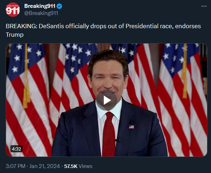Click the flag lapel pin in video
211x173 pixels.
[131, 127]
